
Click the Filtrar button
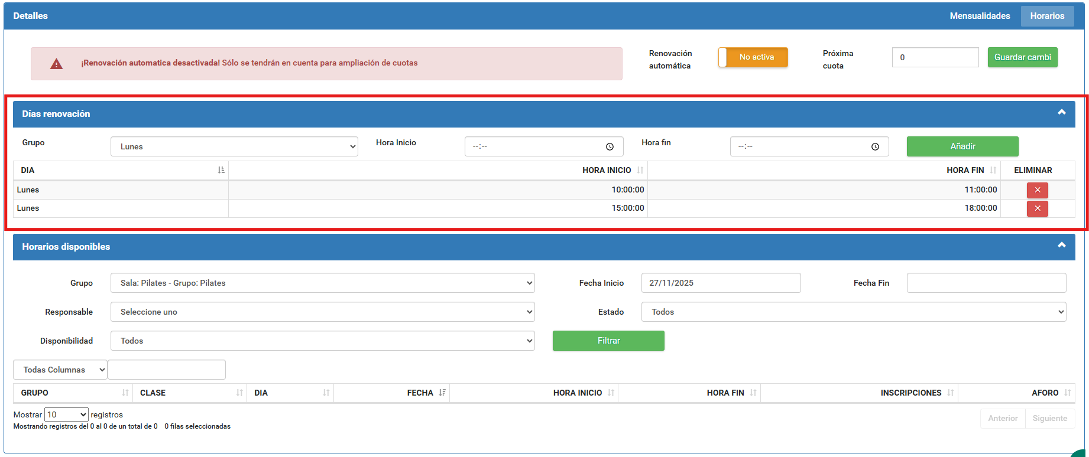(608, 341)
